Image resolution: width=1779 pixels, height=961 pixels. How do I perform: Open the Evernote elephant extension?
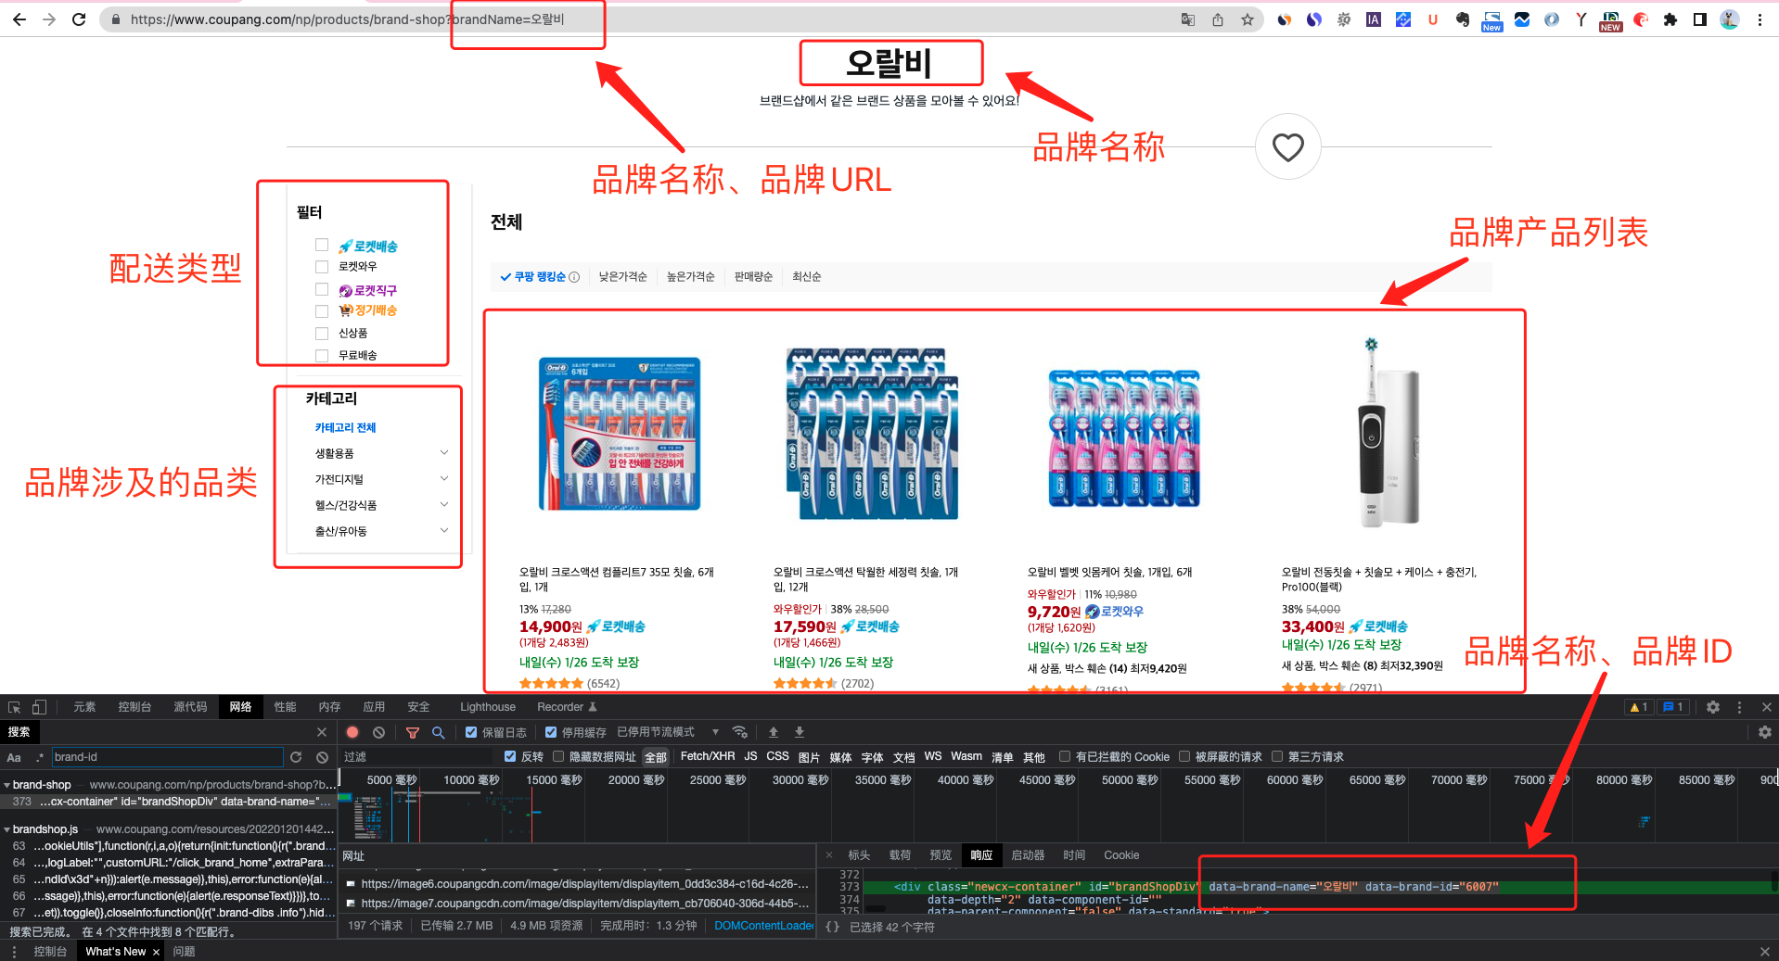(x=1463, y=19)
